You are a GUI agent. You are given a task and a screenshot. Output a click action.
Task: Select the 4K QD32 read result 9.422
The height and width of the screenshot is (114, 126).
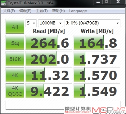tap(49, 91)
